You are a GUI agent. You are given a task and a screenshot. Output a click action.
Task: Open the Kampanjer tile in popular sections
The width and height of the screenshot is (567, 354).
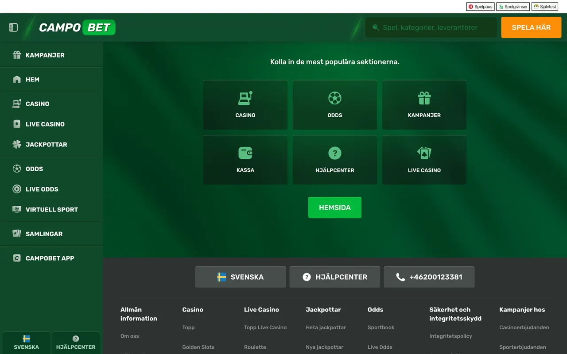[424, 105]
